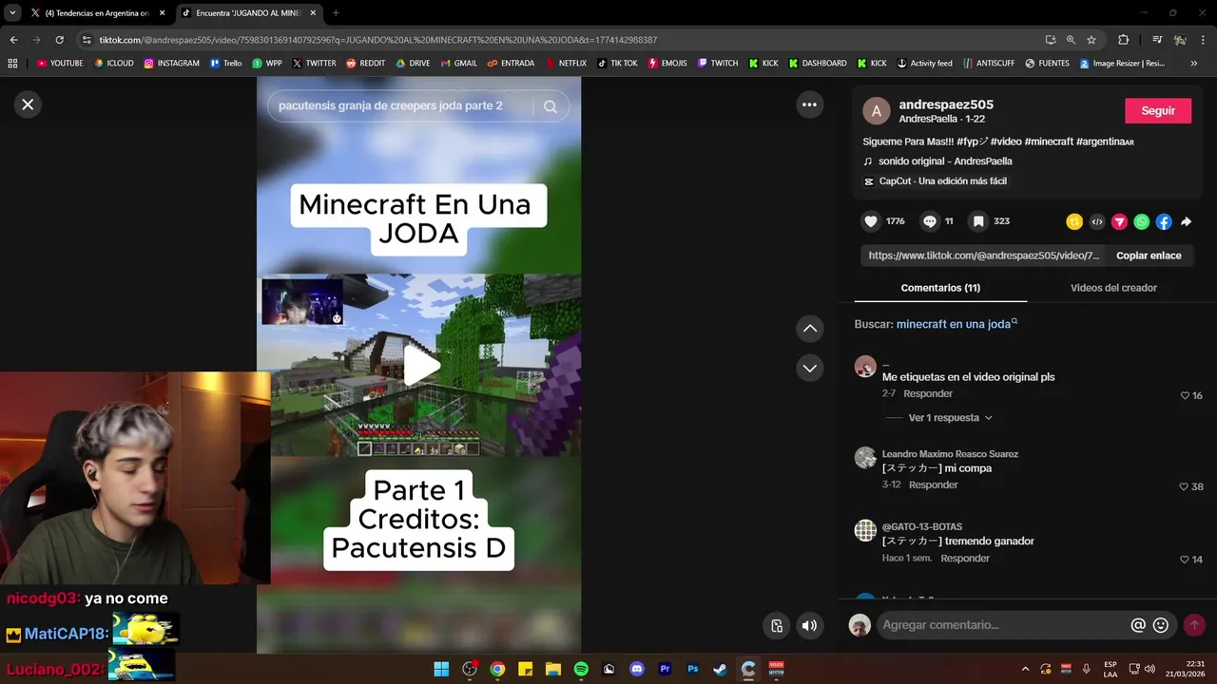This screenshot has width=1217, height=684.
Task: Reload the page
Action: [x=59, y=40]
